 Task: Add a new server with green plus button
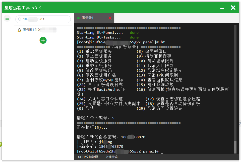tap(43, 40)
